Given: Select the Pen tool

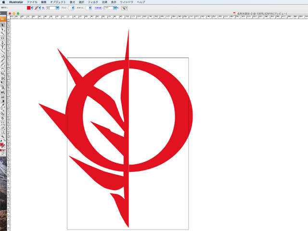Looking at the screenshot, I should click(x=2, y=43).
